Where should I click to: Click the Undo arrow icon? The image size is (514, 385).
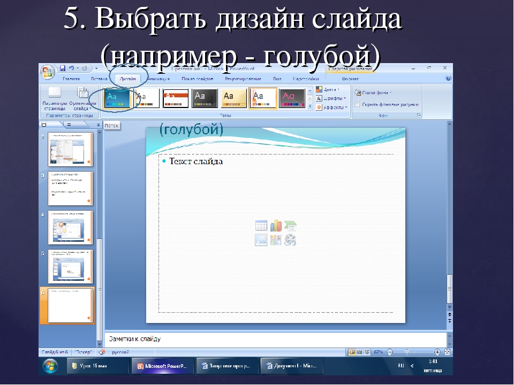[x=71, y=68]
